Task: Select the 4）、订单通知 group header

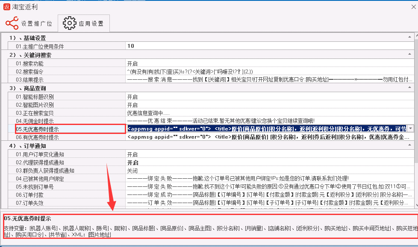Action: pos(28,146)
